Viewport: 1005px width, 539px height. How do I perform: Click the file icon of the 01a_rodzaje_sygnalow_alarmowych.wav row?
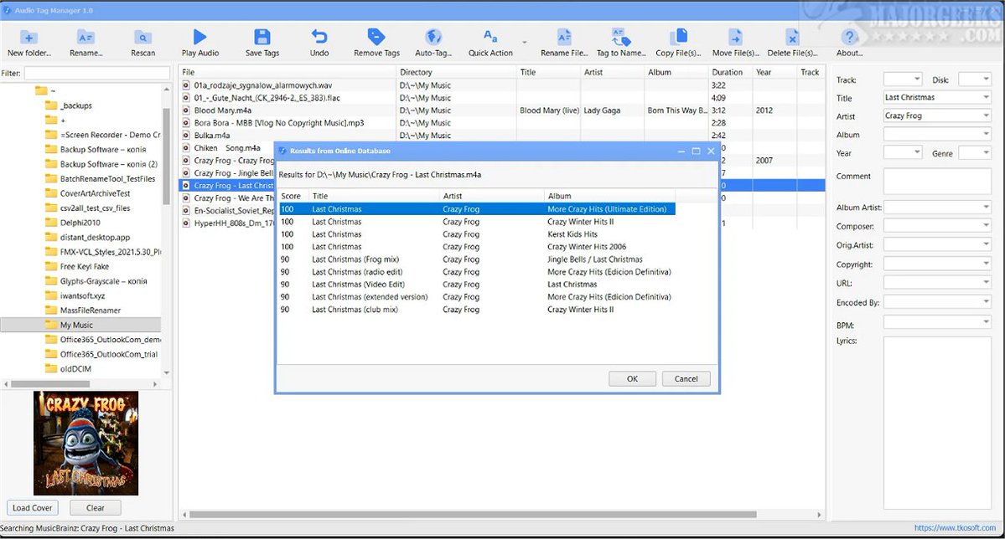tap(186, 85)
